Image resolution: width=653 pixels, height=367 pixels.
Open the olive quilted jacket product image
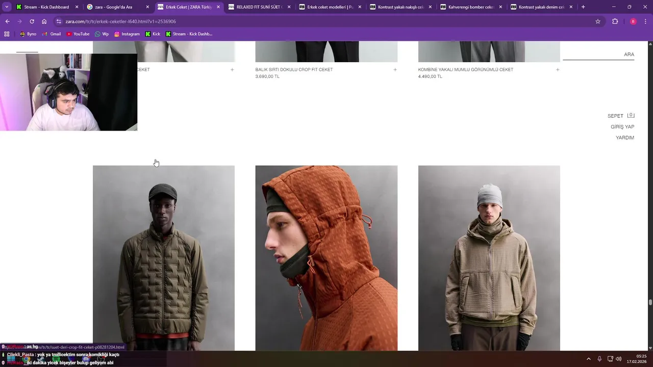[x=164, y=258]
